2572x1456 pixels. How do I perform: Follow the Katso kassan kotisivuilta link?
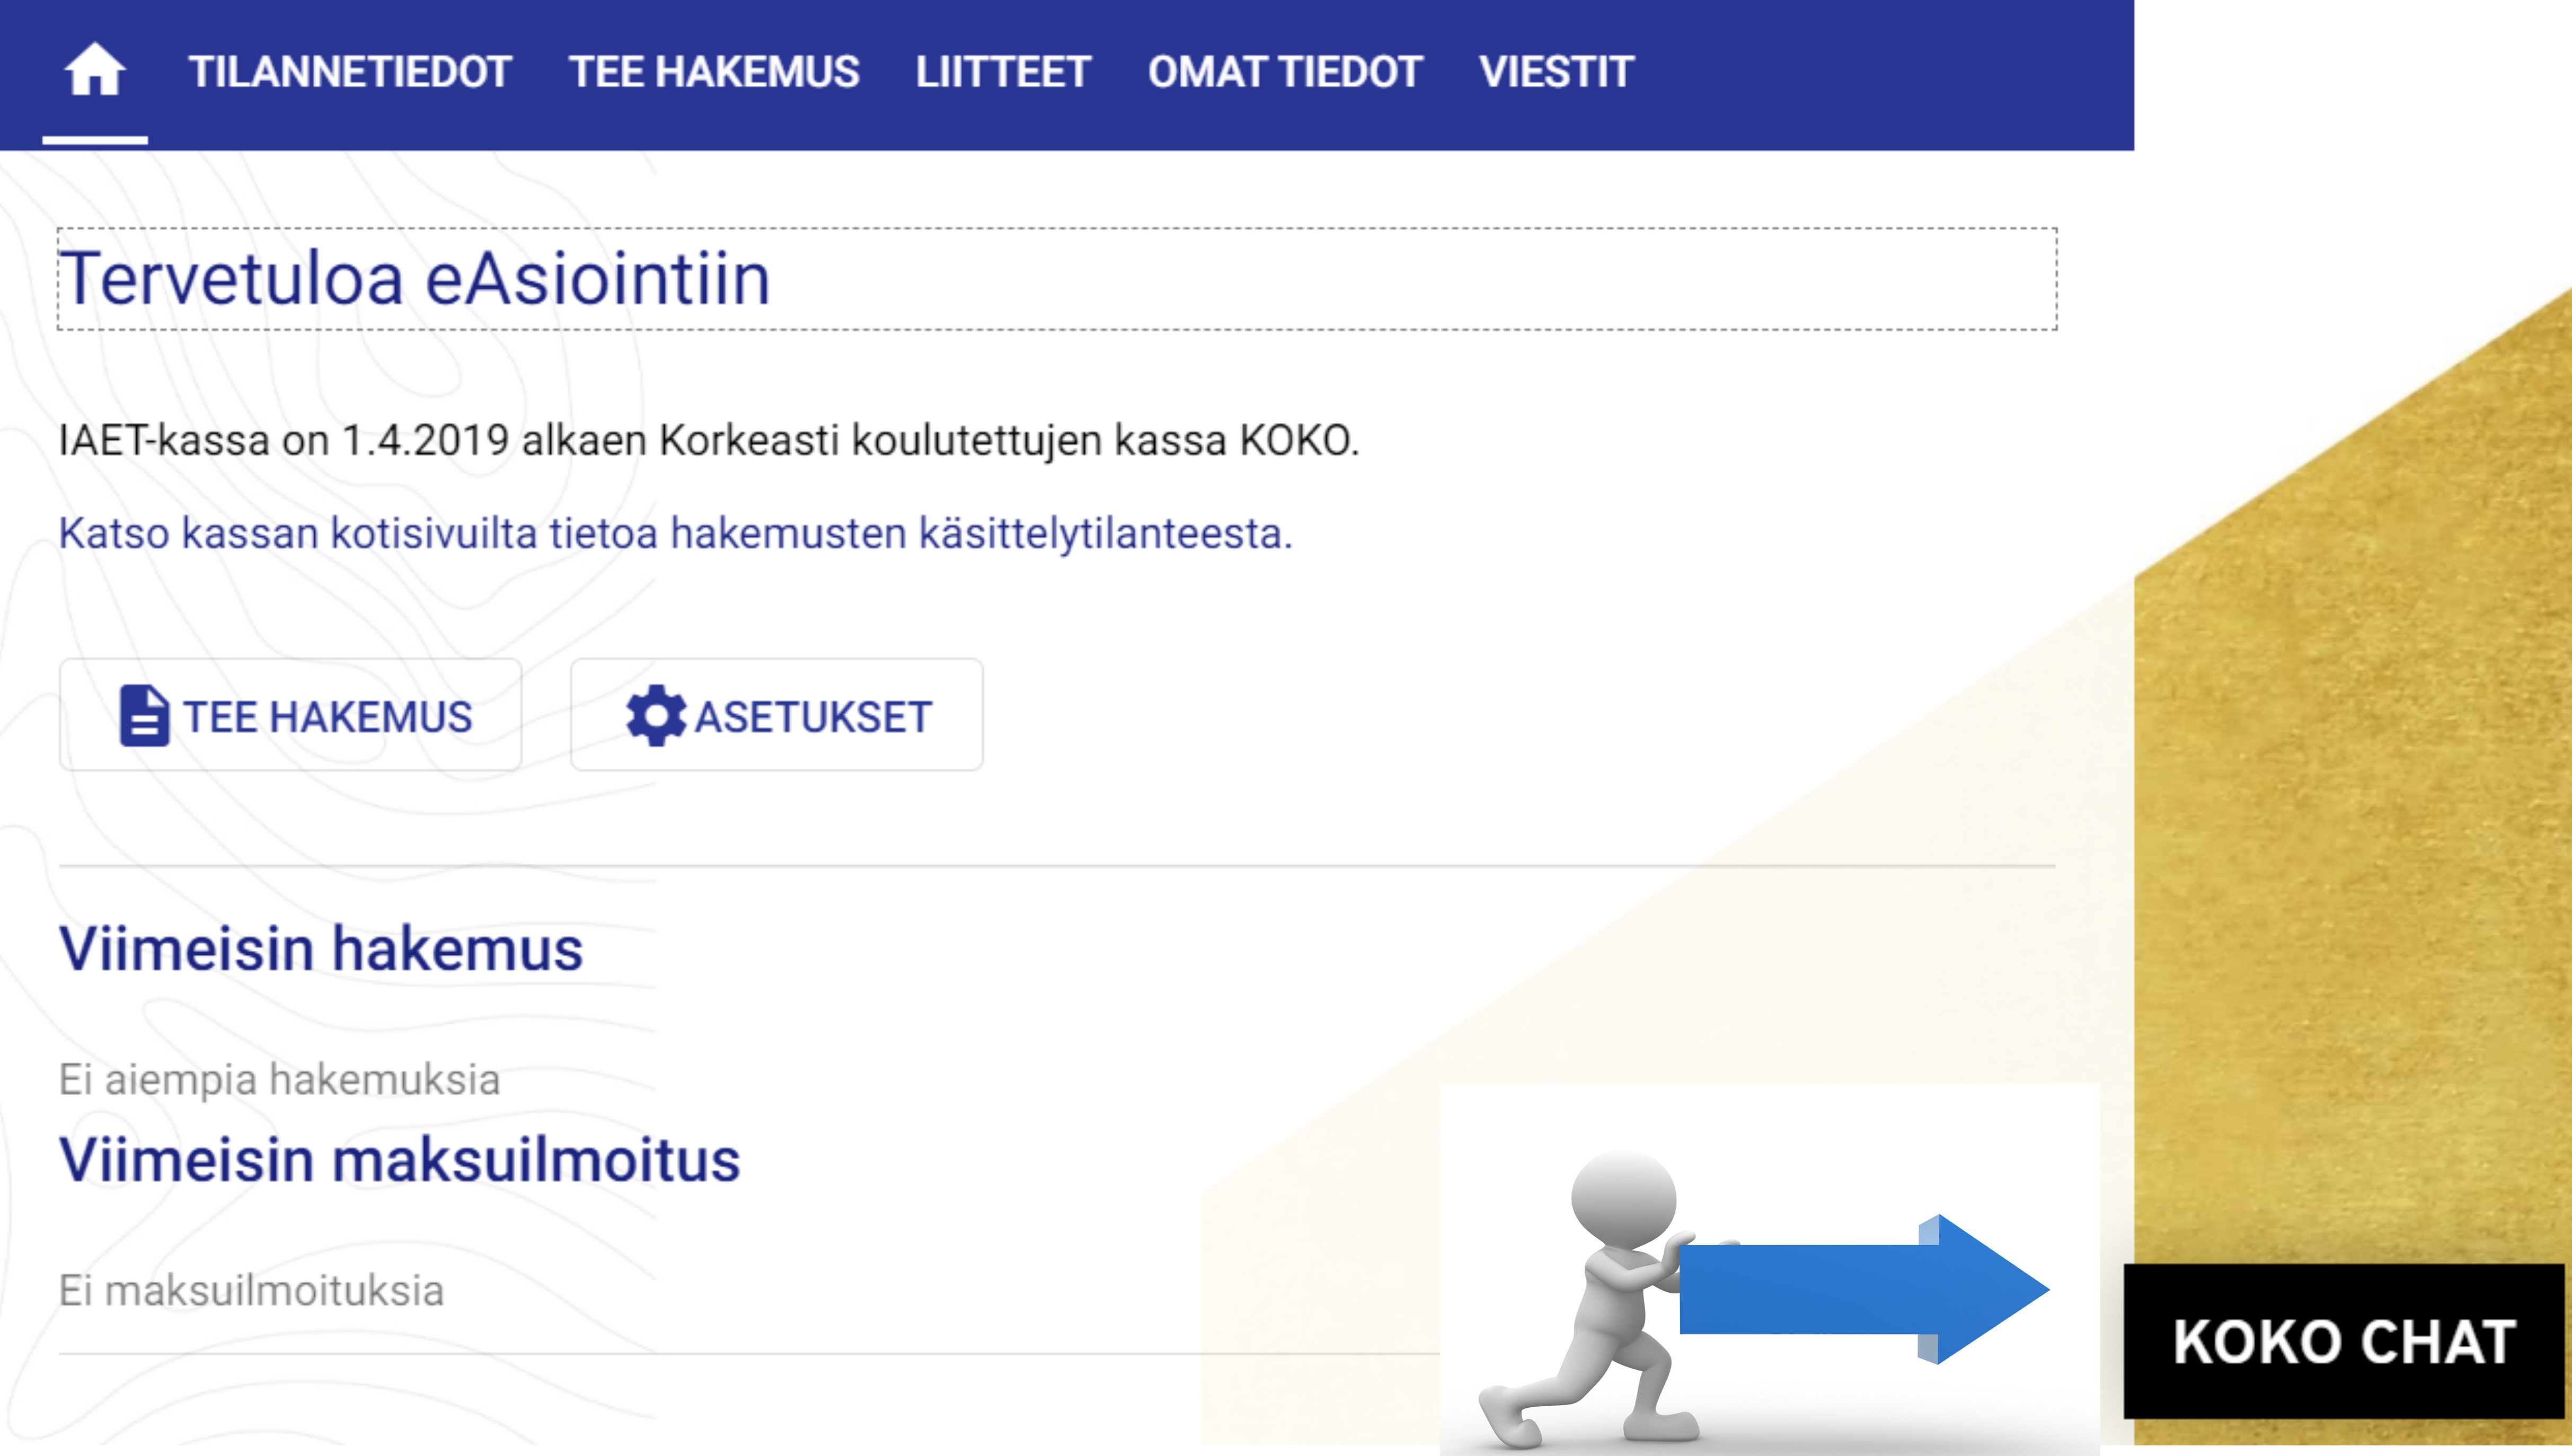point(675,533)
